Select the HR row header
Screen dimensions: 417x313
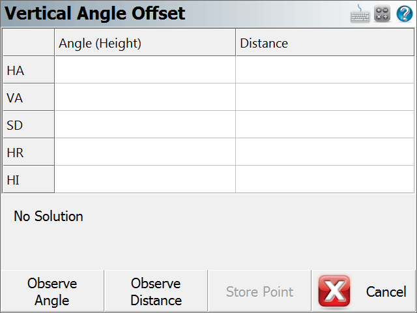point(29,152)
